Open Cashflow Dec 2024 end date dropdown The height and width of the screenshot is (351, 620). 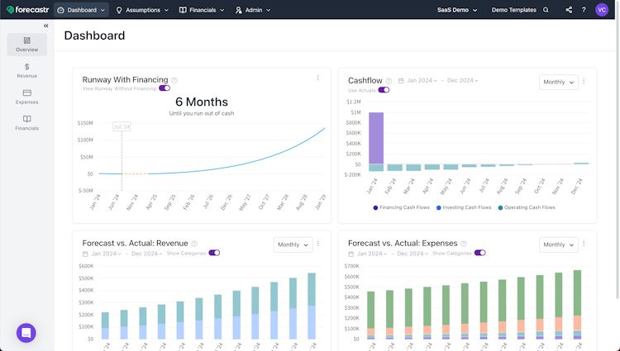coord(462,81)
